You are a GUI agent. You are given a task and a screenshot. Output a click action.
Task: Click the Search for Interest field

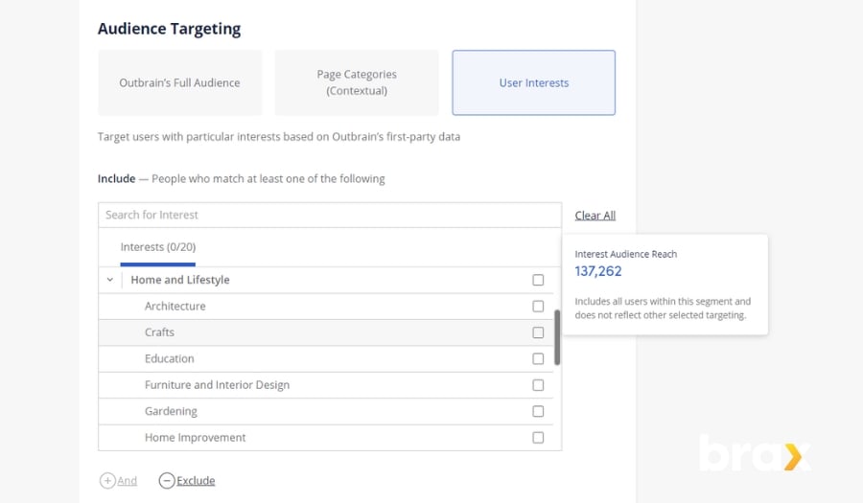point(330,215)
